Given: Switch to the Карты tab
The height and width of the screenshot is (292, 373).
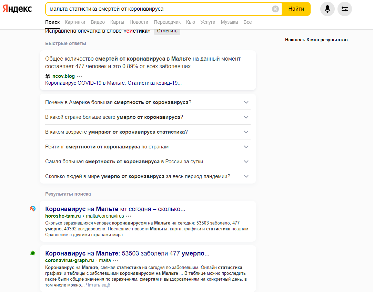Looking at the screenshot, I should point(117,22).
